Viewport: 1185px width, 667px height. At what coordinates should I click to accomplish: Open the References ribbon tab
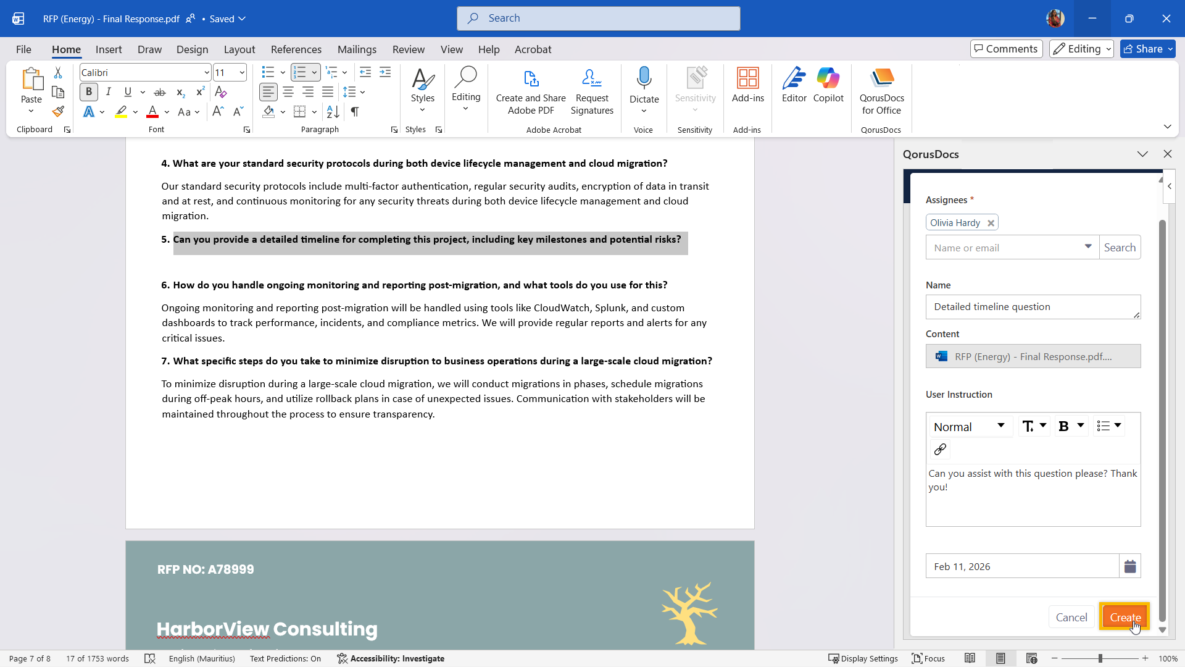click(x=296, y=49)
